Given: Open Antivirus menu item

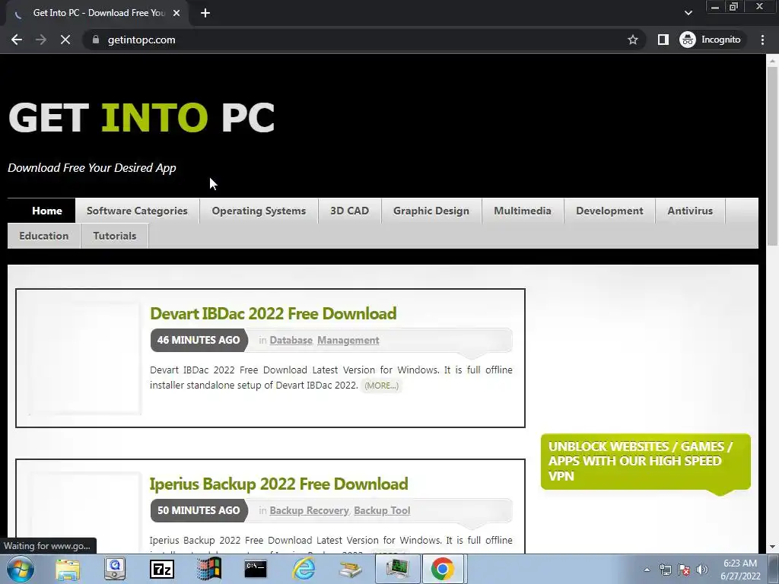Looking at the screenshot, I should (x=690, y=211).
